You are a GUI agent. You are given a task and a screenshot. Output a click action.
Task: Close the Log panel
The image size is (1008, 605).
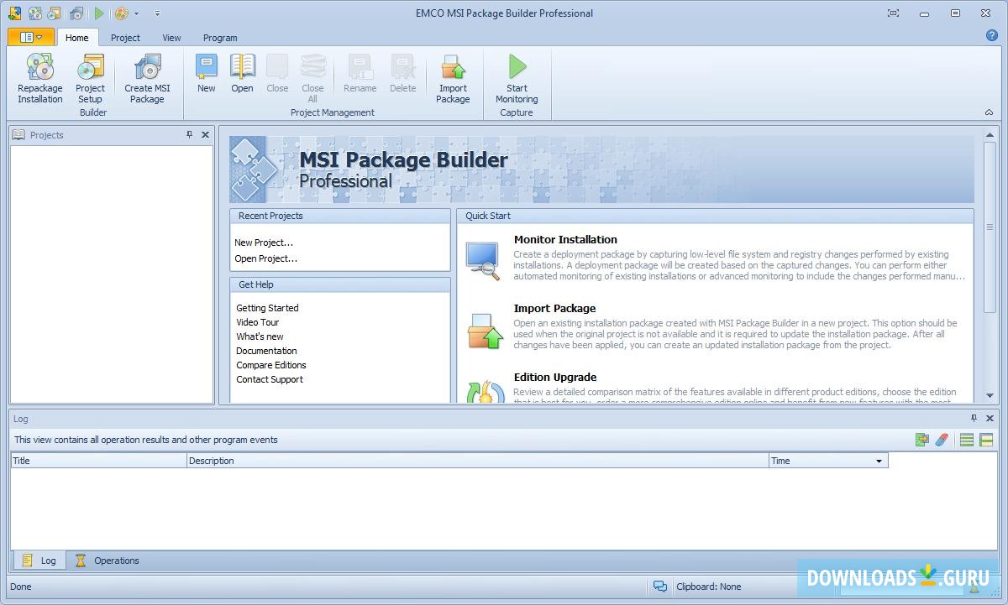[990, 418]
